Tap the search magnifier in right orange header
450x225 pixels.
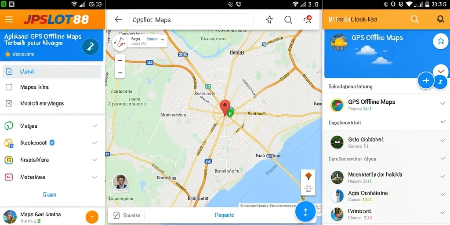click(x=415, y=19)
